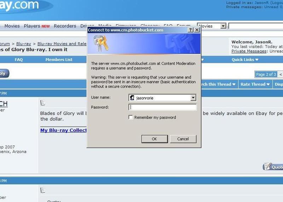Image resolution: width=283 pixels, height=202 pixels.
Task: Click the site search text box
Action: click(256, 26)
